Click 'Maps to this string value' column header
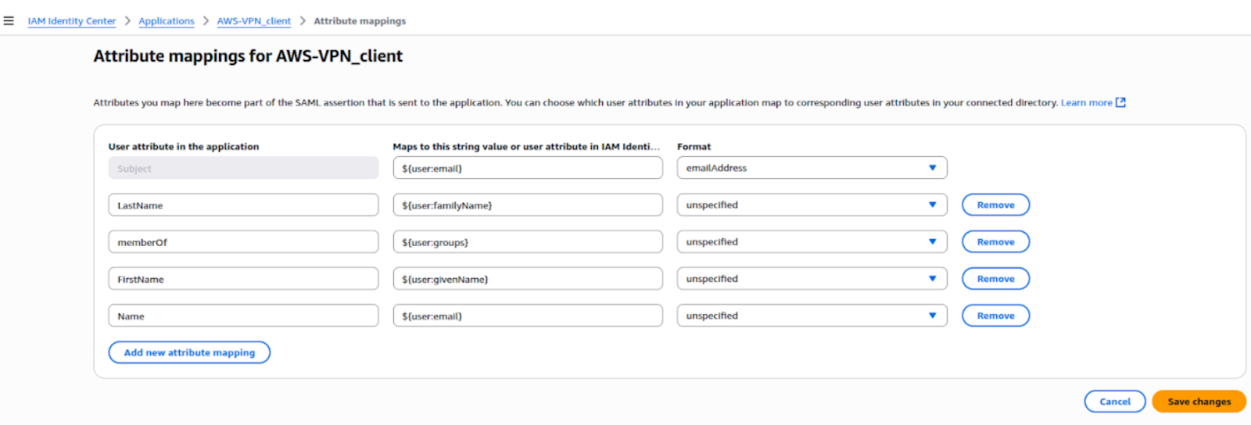Screen dimensions: 1251x425 pyautogui.click(x=526, y=146)
